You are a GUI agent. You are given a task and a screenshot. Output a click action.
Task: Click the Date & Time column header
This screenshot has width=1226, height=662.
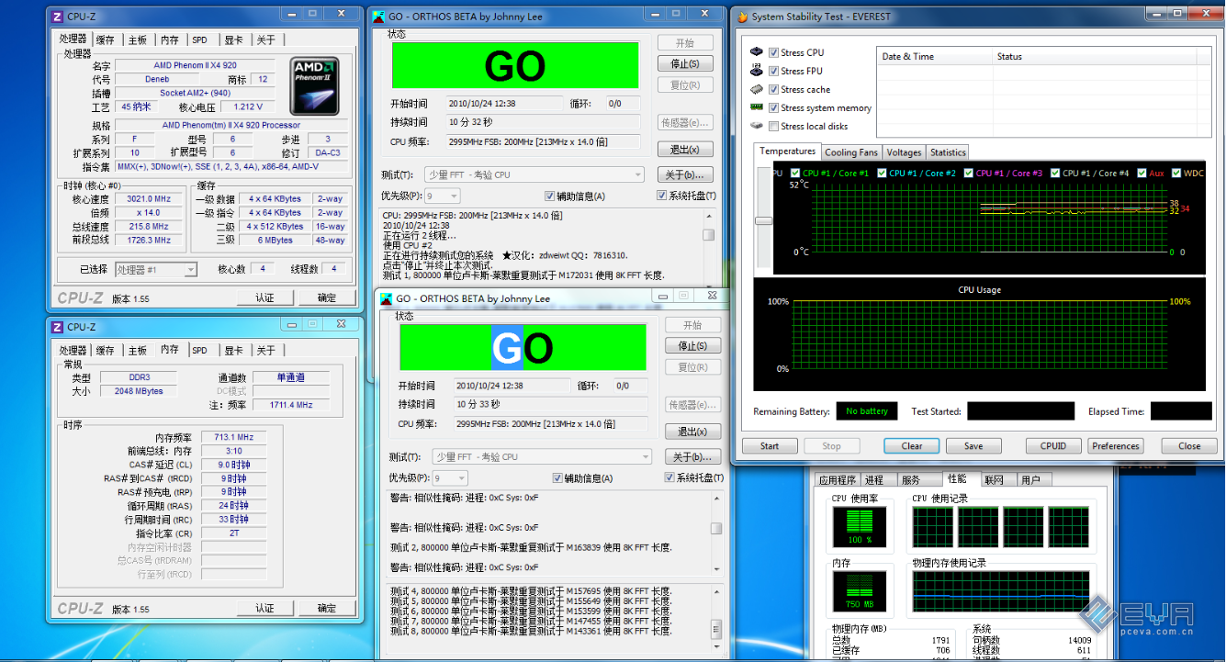point(935,56)
